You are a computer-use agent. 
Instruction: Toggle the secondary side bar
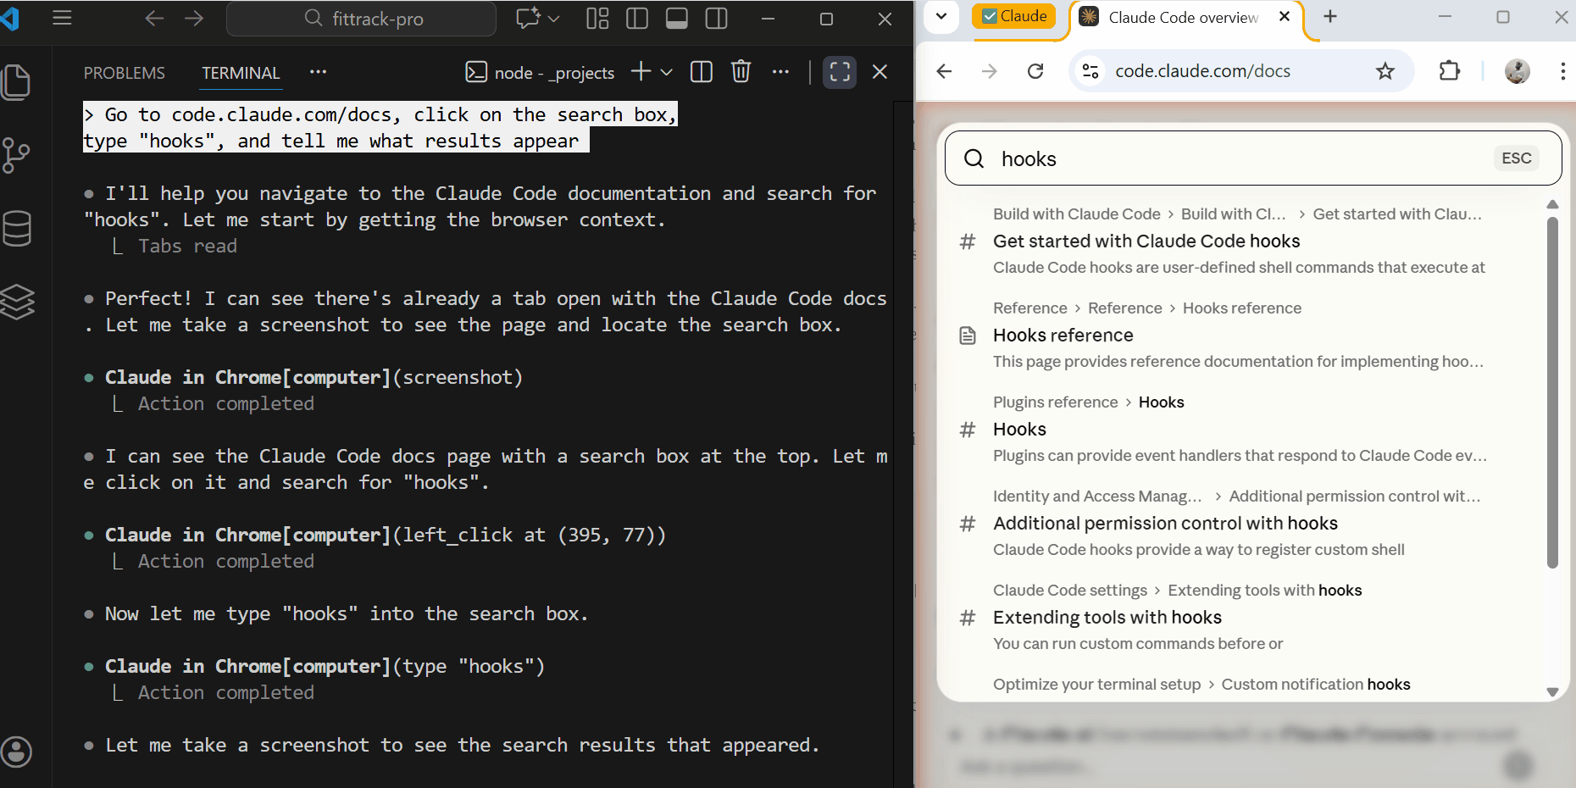(x=717, y=18)
